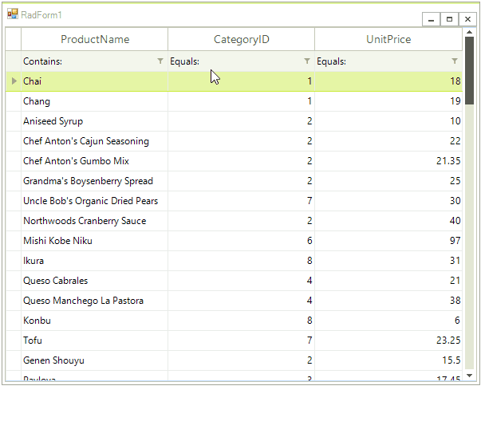481x437 pixels.
Task: Select Grandma's Boysenberry Spread cell
Action: 94,181
